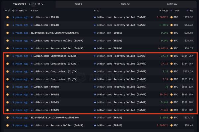Click the 9.48K value in green
Screen dimensions: 199x132
coord(165,102)
